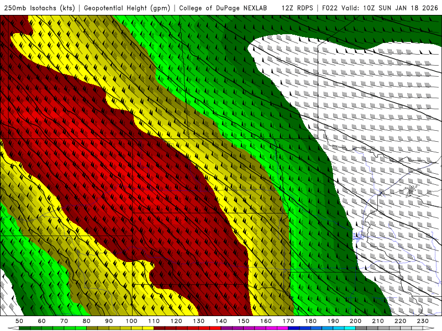The width and height of the screenshot is (442, 331).
Task: Click the 80 label on color scale
Action: [x=87, y=321]
